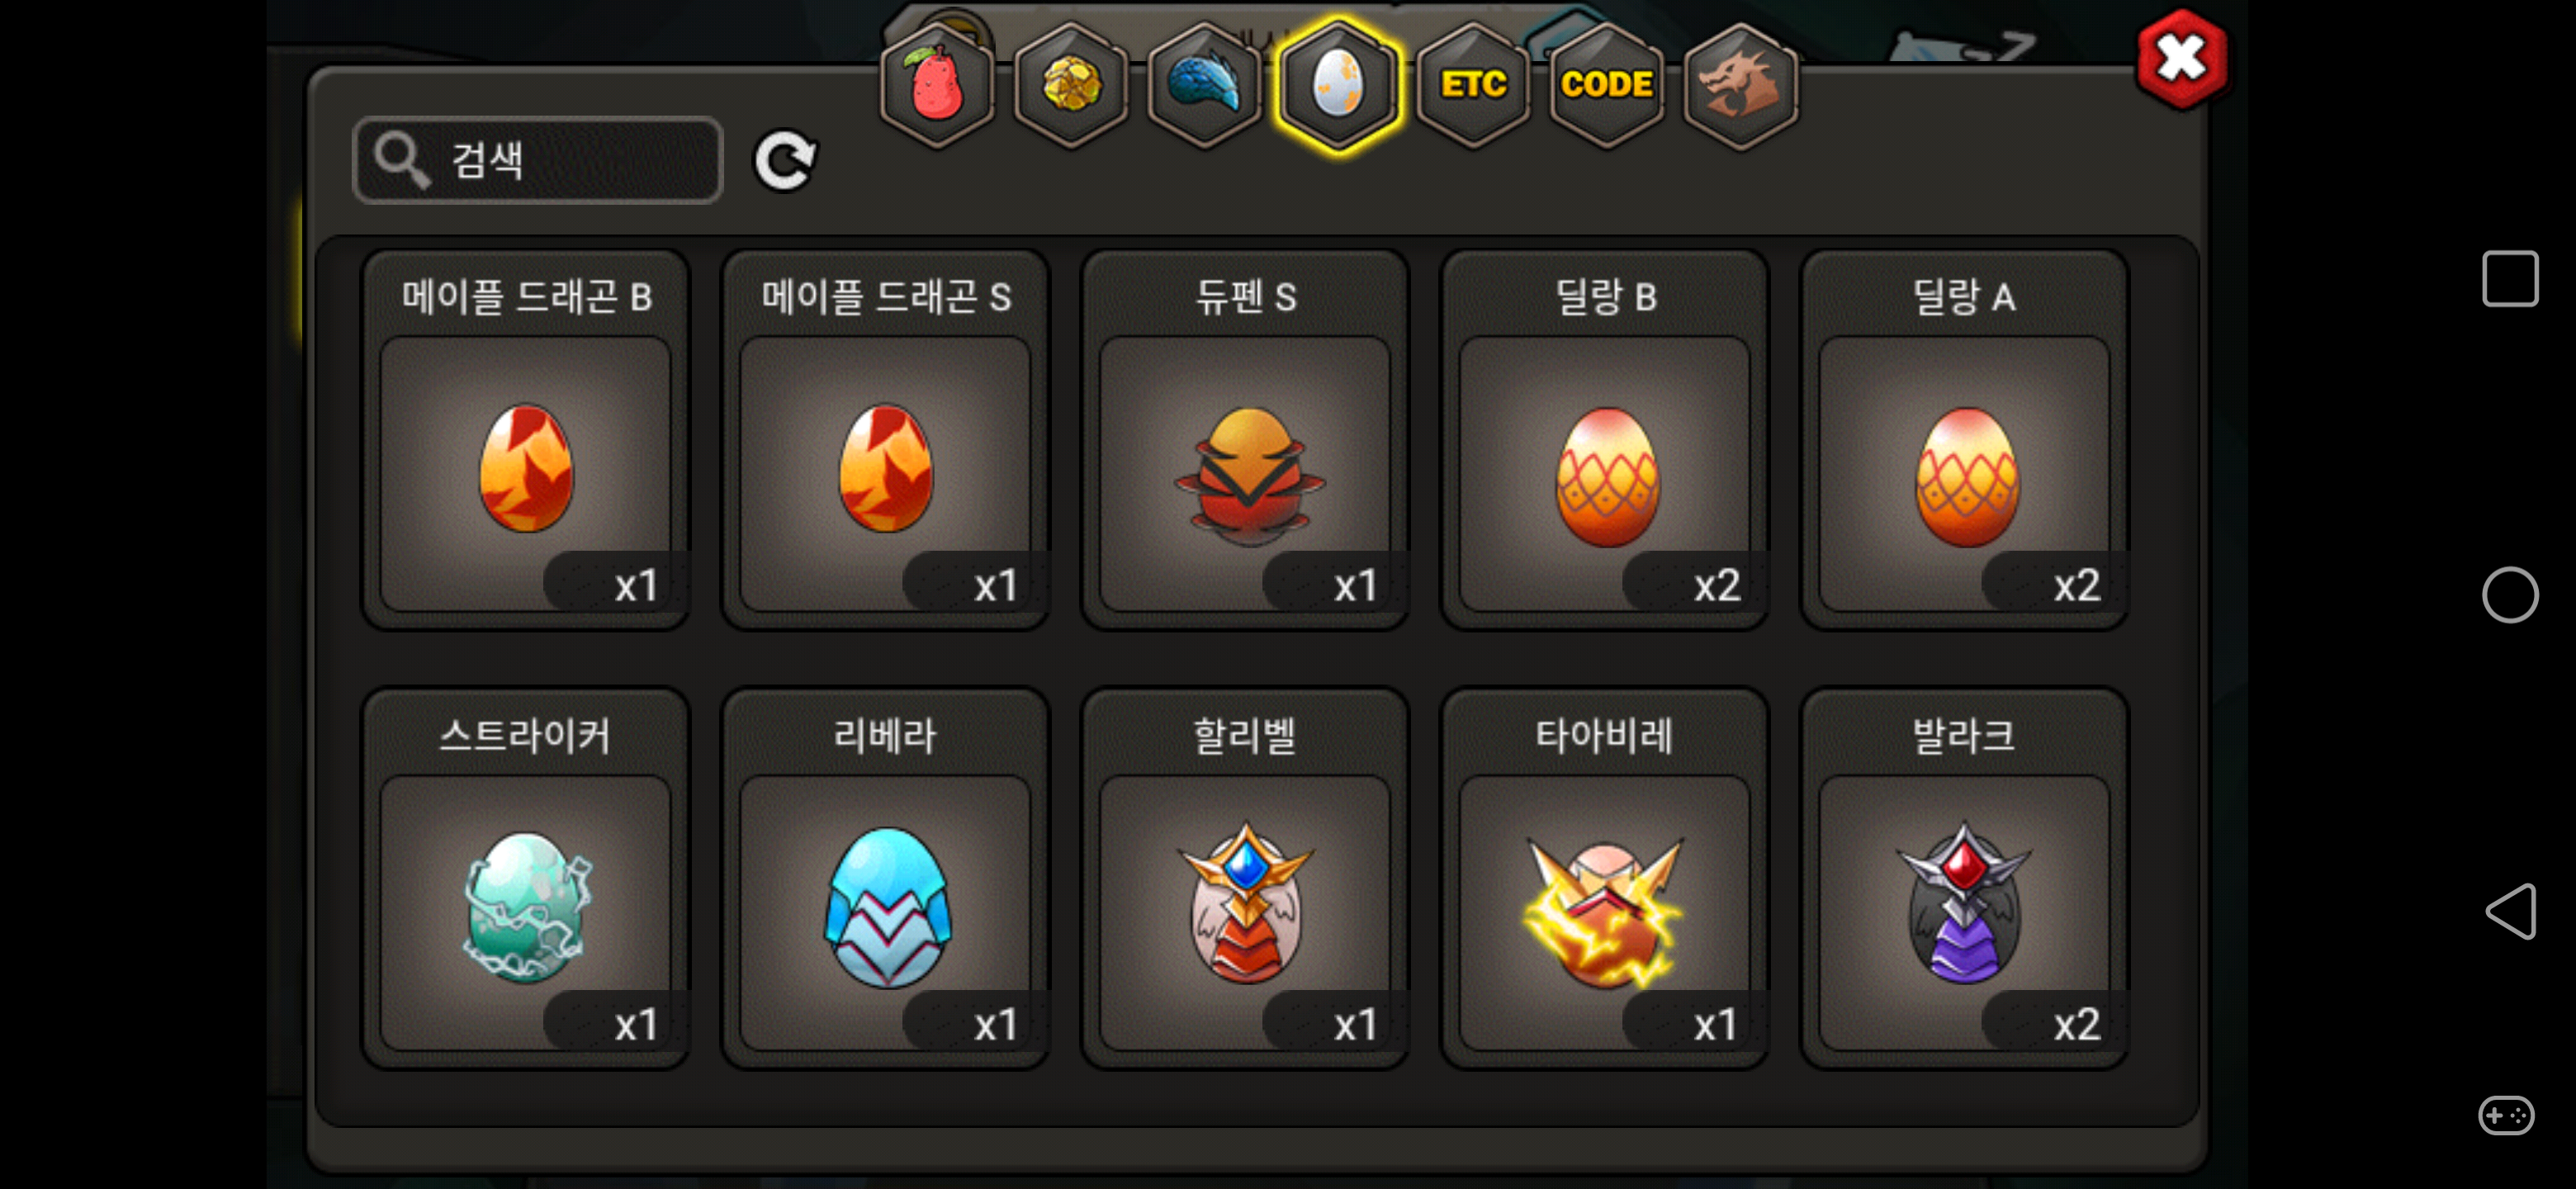Open the CODE tab
The image size is (2576, 1189).
[x=1606, y=86]
